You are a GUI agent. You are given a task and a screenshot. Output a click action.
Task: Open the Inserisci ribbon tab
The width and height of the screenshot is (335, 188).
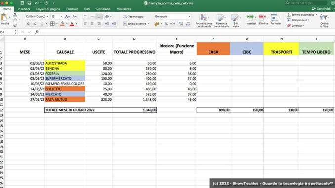tap(24, 9)
